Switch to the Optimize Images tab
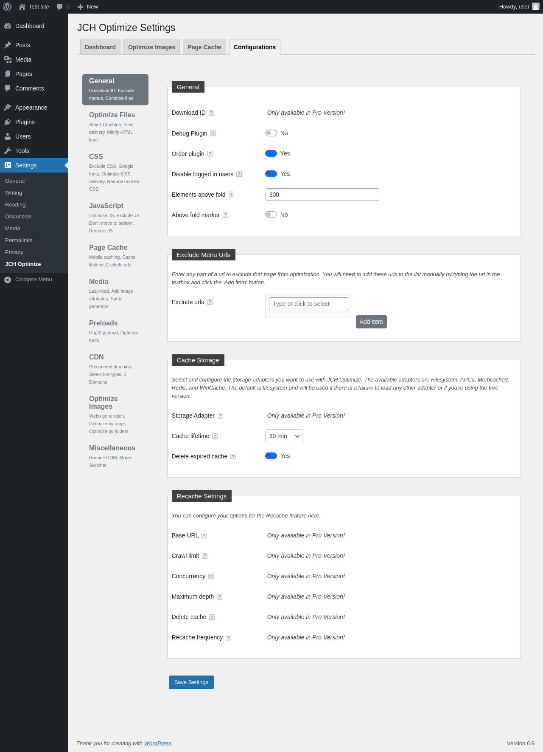The image size is (543, 752). tap(151, 47)
